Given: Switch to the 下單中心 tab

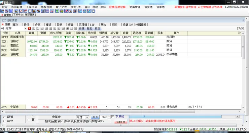Looking at the screenshot, I should pos(18,14).
